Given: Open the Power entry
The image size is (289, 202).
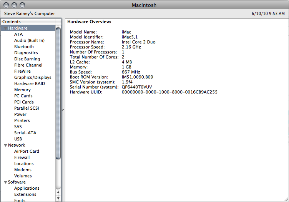Looking at the screenshot, I should pyautogui.click(x=20, y=114).
